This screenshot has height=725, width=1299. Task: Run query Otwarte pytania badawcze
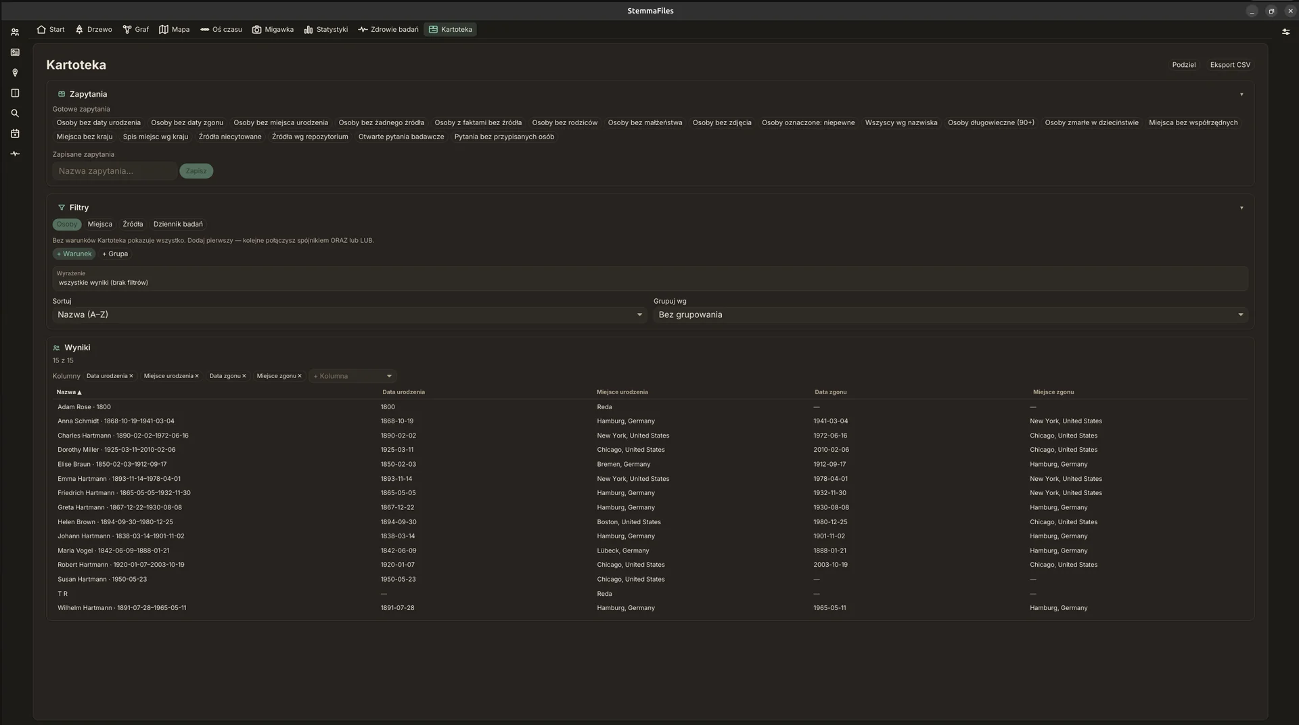401,137
